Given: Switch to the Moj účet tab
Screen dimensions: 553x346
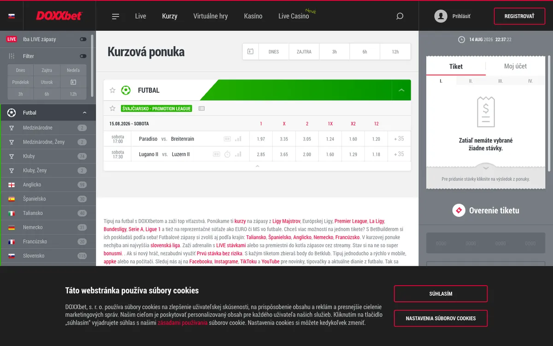Looking at the screenshot, I should click(x=515, y=66).
